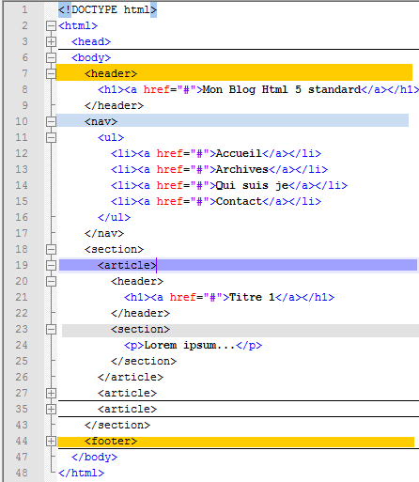Collapse the inner section fold on line 23
Screen dimensions: 419x482
(x=51, y=329)
